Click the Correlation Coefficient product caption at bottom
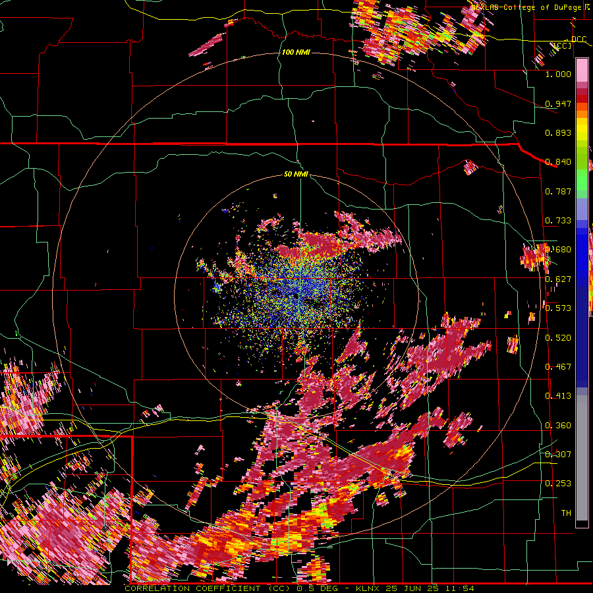Viewport: 593px width, 593px height. pyautogui.click(x=299, y=588)
